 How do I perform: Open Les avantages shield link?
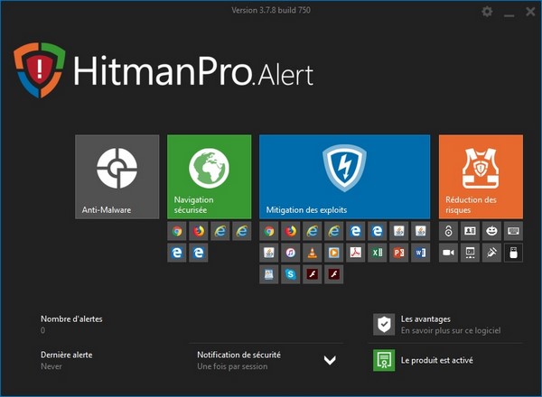tap(384, 325)
